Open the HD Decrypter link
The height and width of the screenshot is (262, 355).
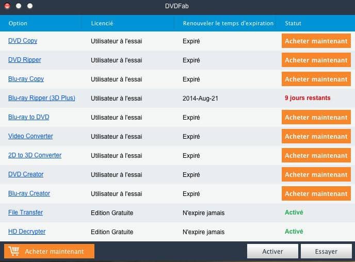[x=27, y=232]
